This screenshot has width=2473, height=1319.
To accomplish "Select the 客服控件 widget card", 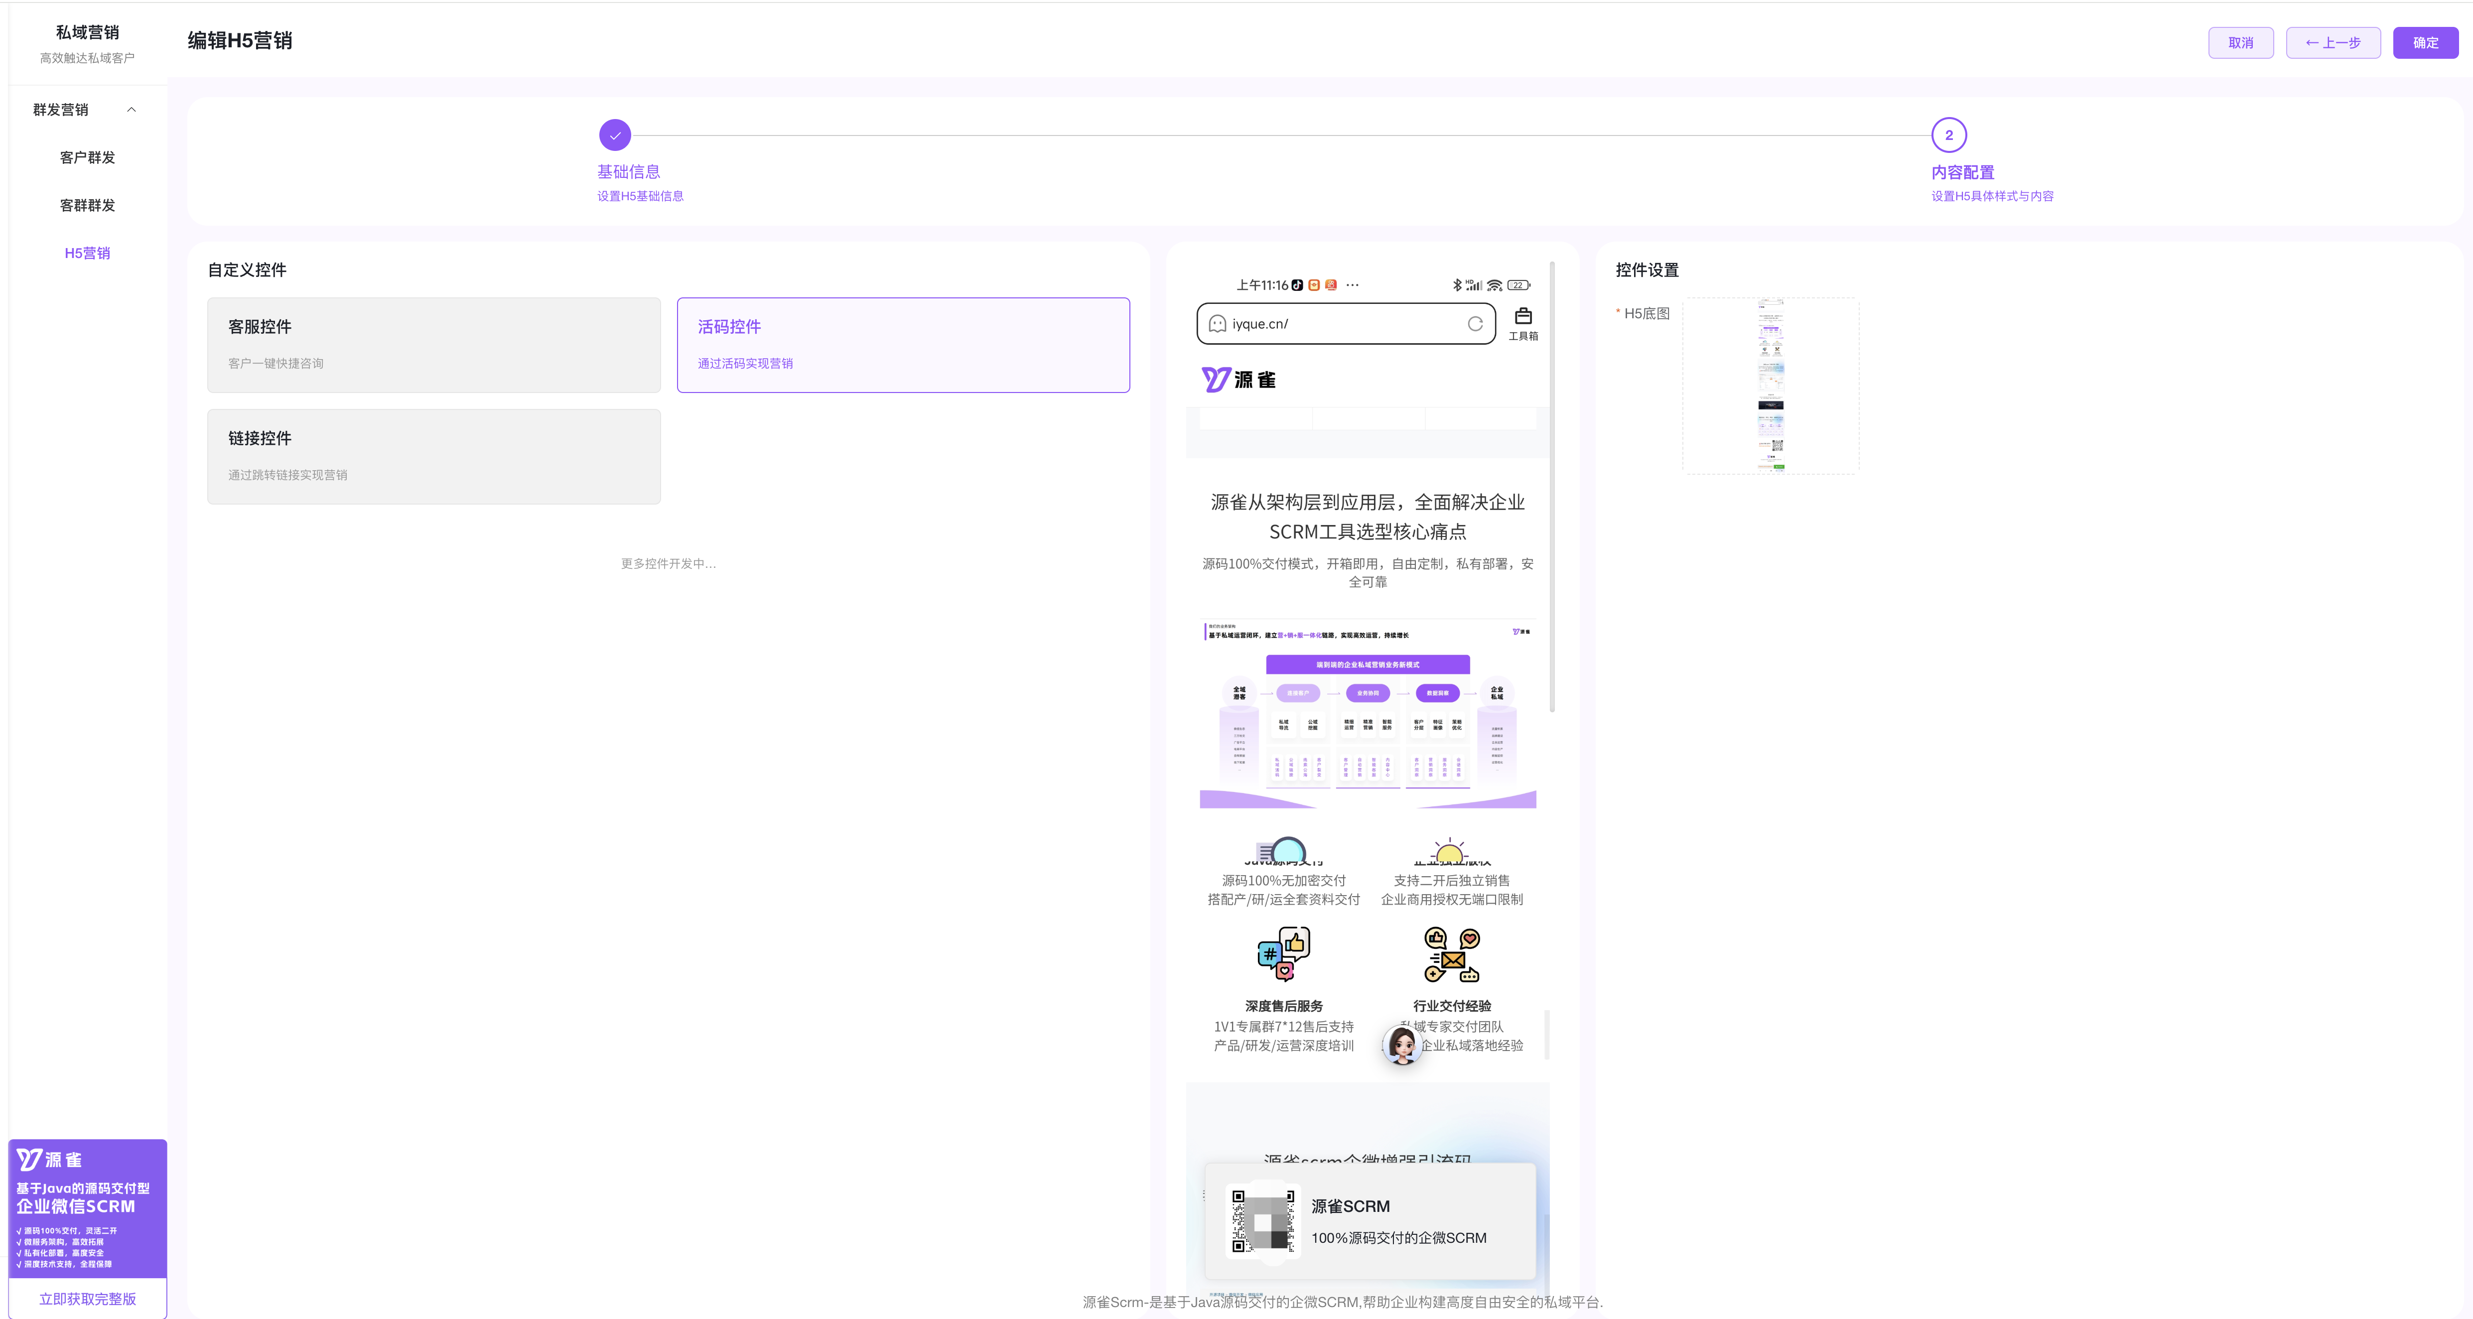I will coord(434,345).
